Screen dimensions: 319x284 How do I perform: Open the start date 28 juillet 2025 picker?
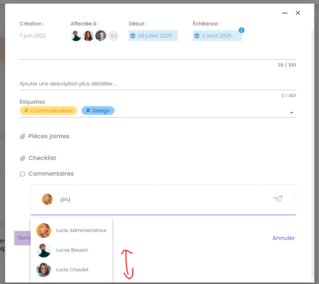click(153, 36)
